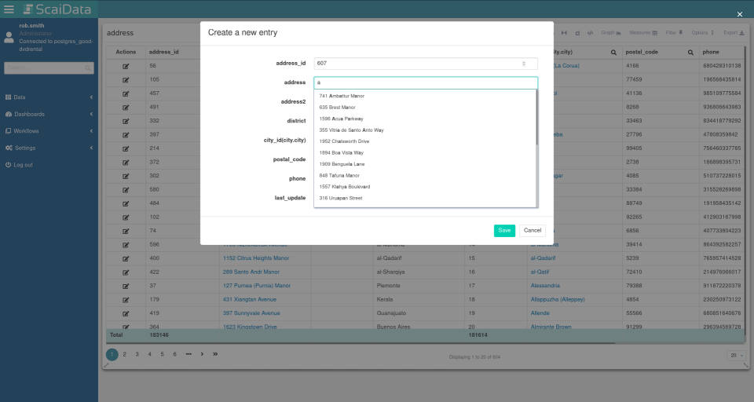Open the edit icon for address_id 105

(x=126, y=80)
